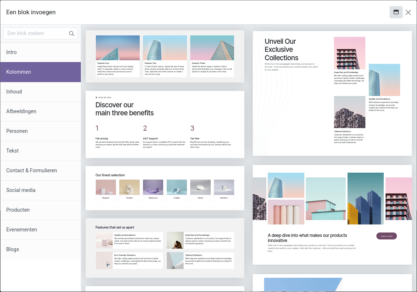Screen dimensions: 417x292
Task: Open Contact & Formulieren category
Action: (40, 170)
